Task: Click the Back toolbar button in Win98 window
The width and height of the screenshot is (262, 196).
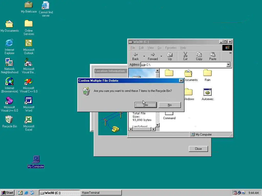Action: pos(136,56)
